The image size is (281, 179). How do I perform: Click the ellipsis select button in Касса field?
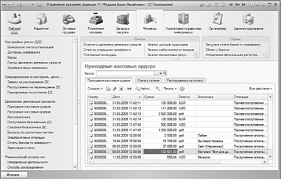click(x=156, y=73)
